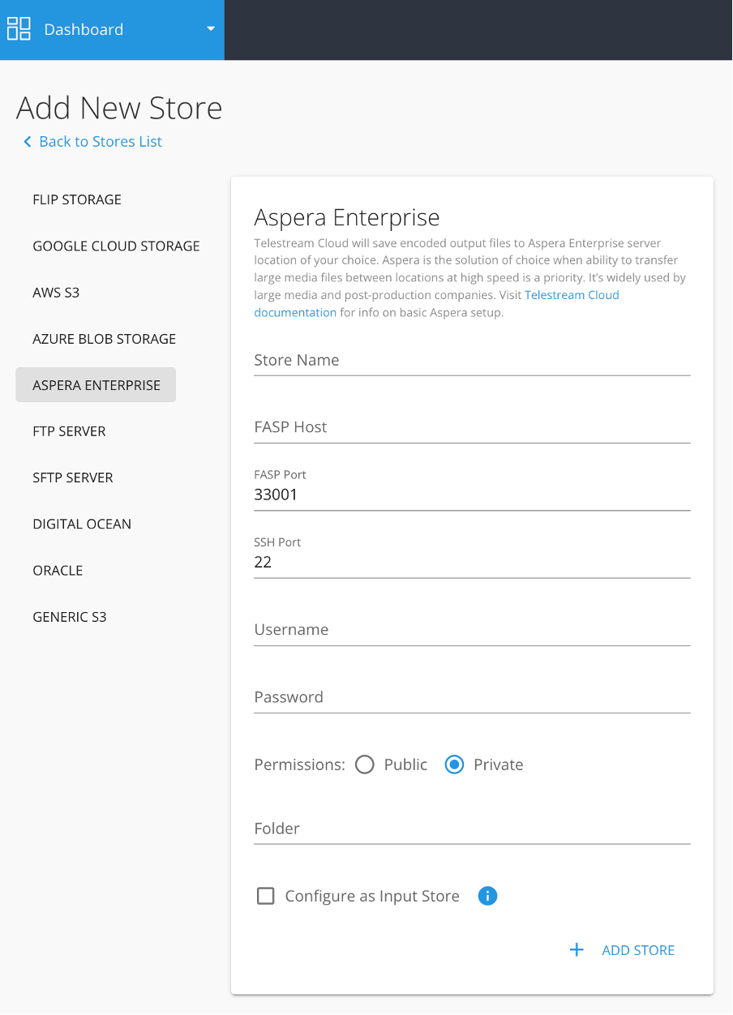The width and height of the screenshot is (733, 1015).
Task: Expand the Dashboard dropdown arrow
Action: (x=211, y=29)
